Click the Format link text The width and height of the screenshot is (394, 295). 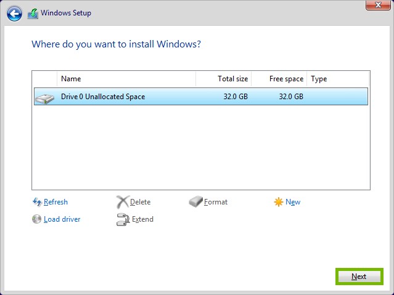click(216, 202)
